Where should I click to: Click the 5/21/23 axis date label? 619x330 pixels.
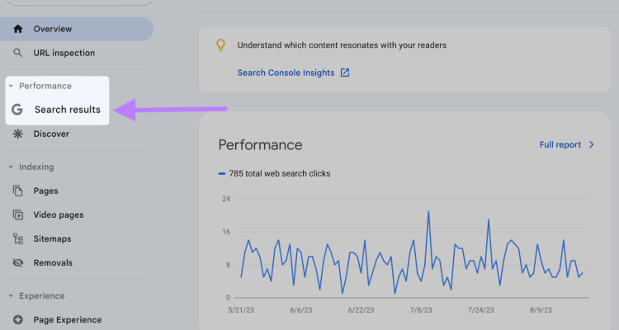(x=241, y=310)
